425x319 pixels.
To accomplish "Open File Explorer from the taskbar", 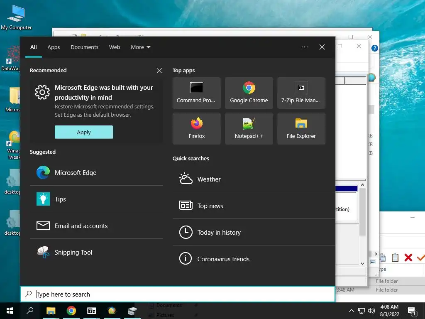I will point(51,311).
